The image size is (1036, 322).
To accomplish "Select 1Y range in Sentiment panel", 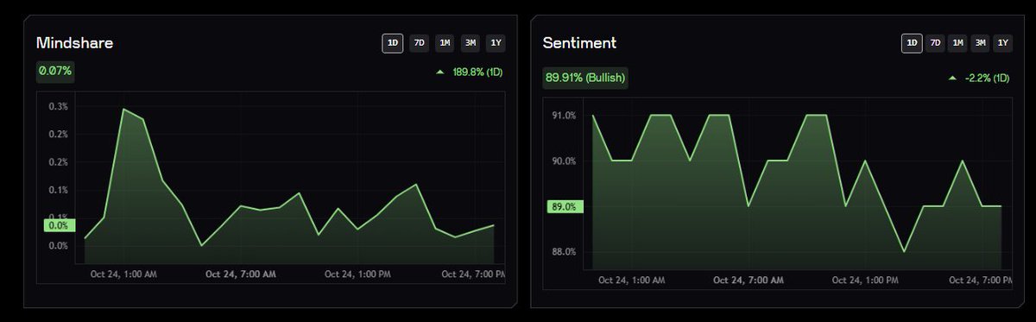I will (1002, 43).
